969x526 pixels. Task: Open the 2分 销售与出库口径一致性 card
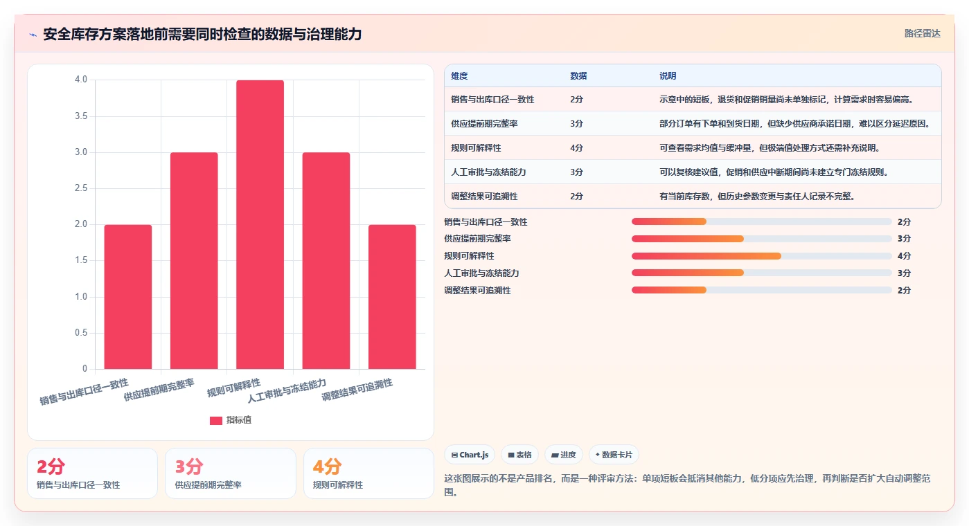[x=92, y=473]
